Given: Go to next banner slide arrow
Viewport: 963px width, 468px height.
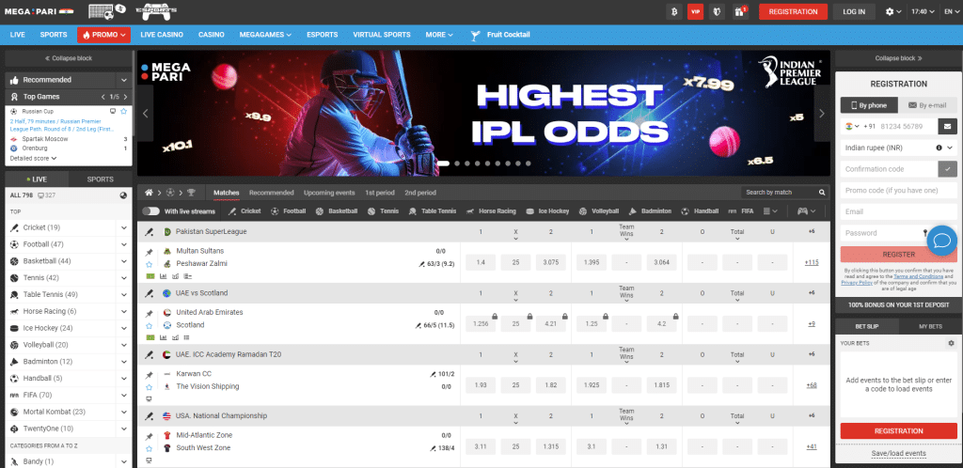Looking at the screenshot, I should (x=822, y=114).
